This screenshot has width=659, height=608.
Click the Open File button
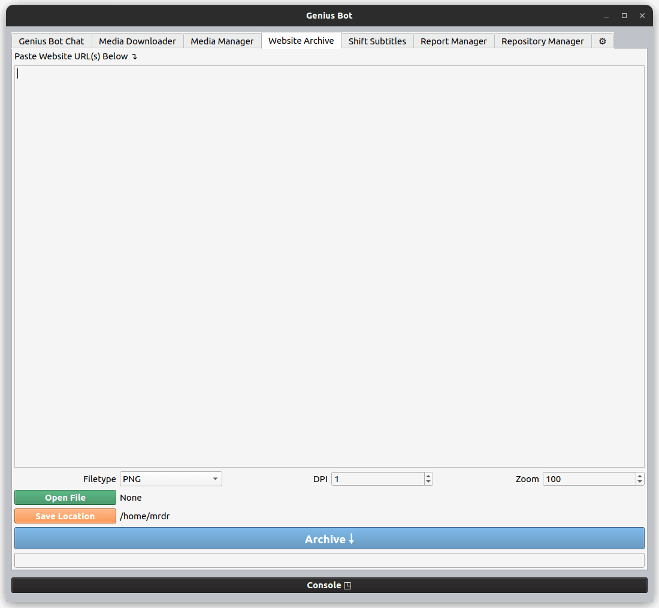pos(65,497)
